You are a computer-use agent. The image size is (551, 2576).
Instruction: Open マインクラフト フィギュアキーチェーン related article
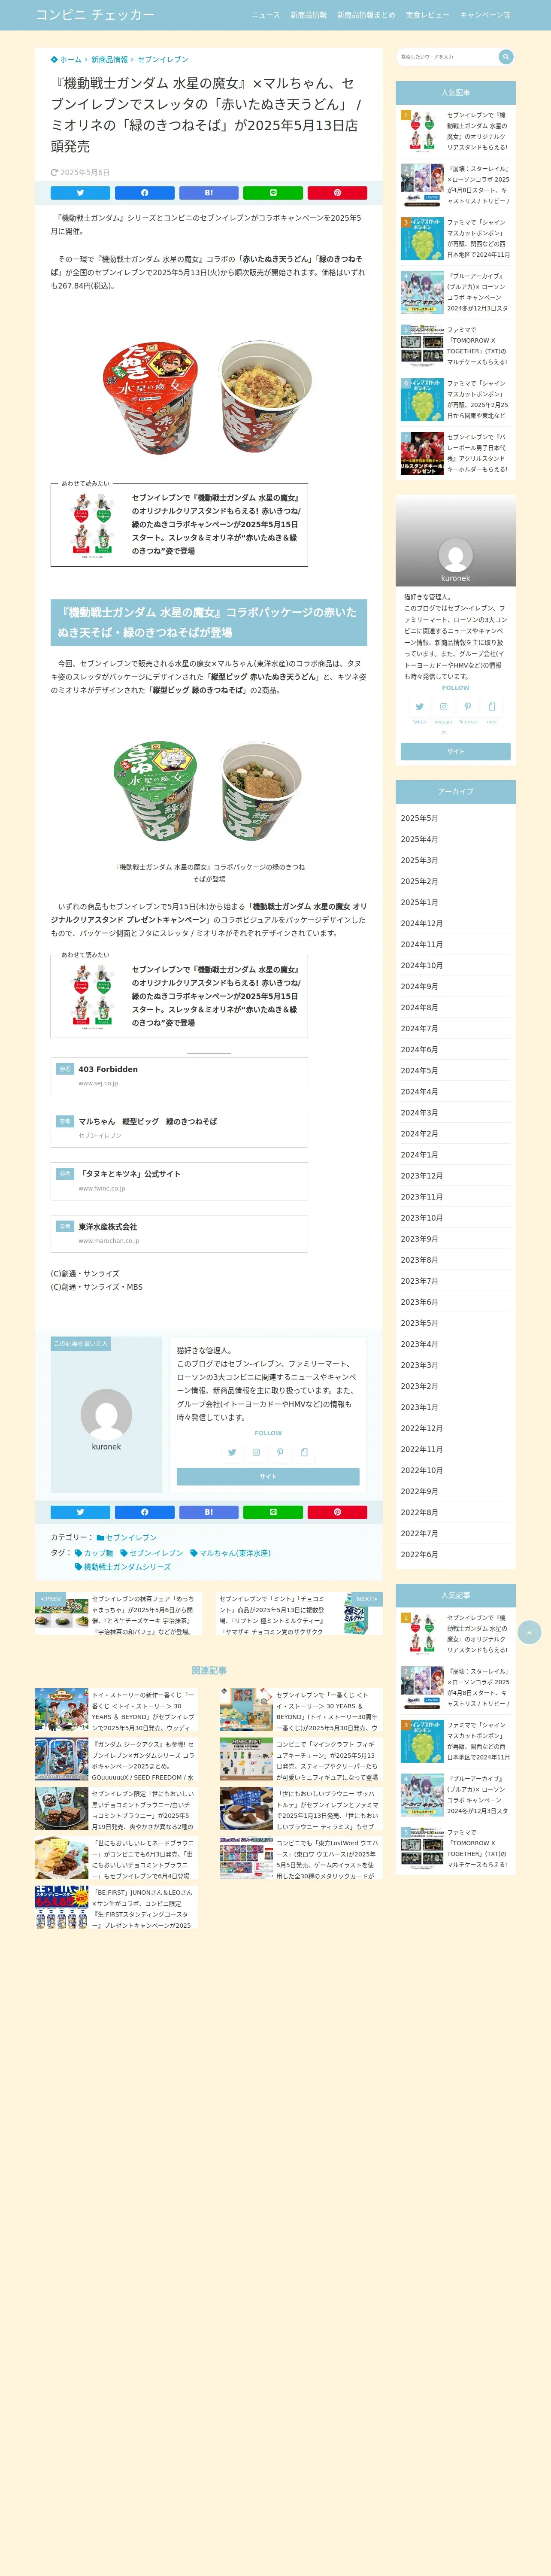pyautogui.click(x=301, y=1759)
